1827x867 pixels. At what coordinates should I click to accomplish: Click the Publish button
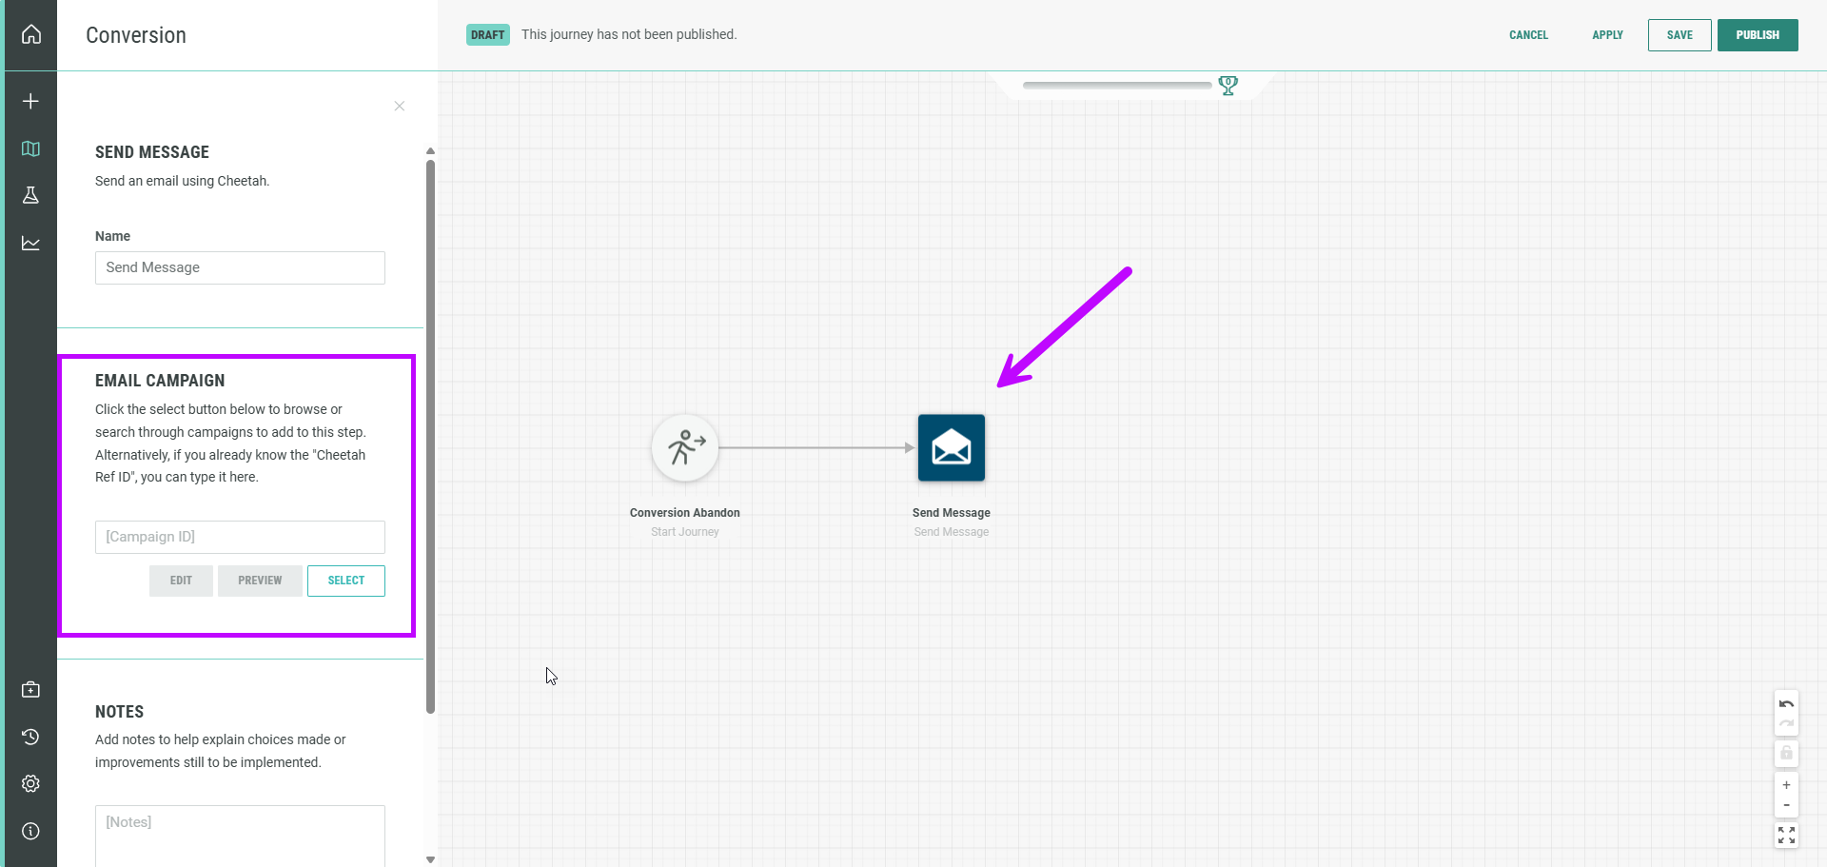tap(1757, 35)
